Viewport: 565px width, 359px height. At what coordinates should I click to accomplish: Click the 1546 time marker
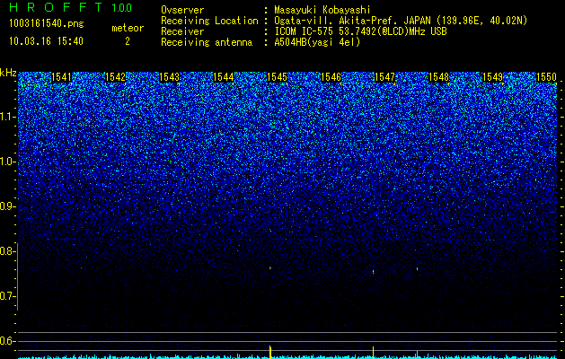331,77
